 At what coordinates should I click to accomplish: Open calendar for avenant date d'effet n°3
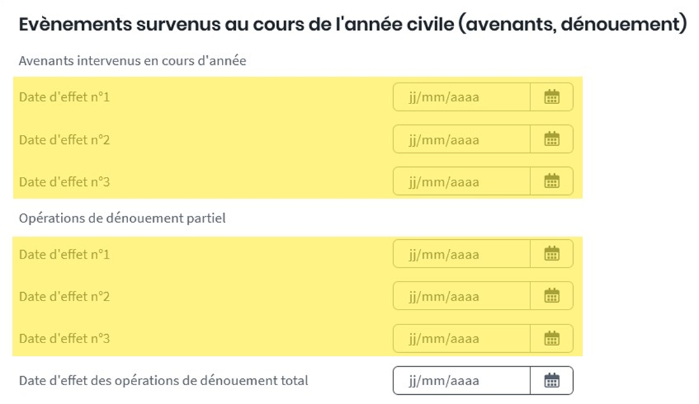tap(552, 182)
